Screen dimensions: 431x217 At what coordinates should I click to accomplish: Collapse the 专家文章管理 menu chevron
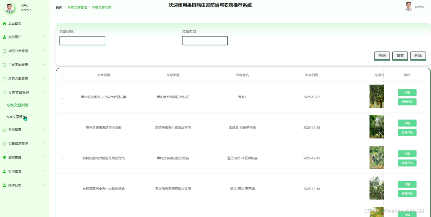pyautogui.click(x=43, y=92)
